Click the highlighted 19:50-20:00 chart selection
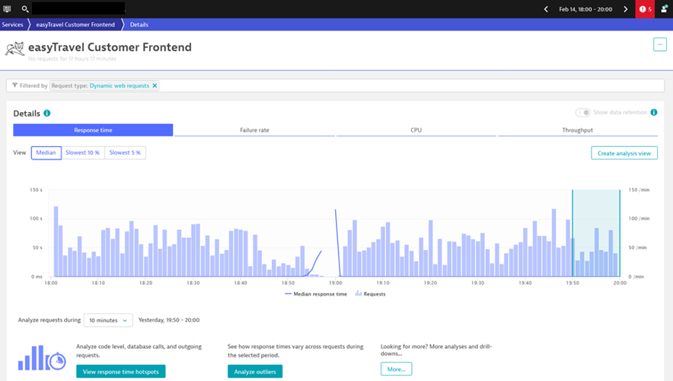673x381 pixels. tap(596, 233)
